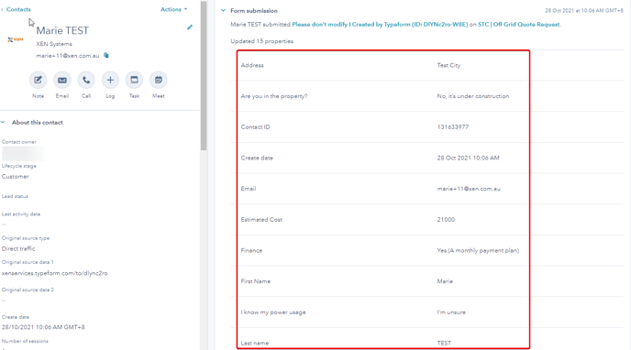Image resolution: width=631 pixels, height=350 pixels.
Task: Click the left sidebar vertical scrollbar
Action: click(x=204, y=75)
